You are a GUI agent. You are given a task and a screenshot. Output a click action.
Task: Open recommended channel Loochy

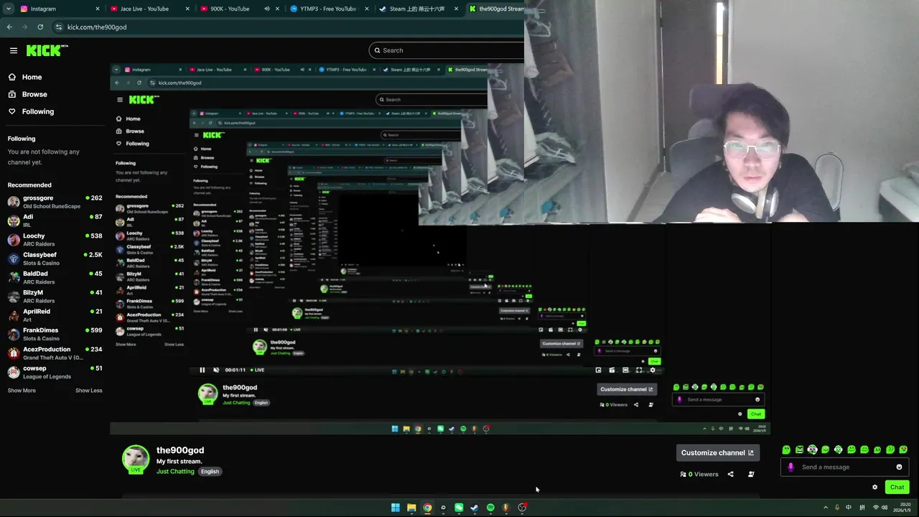coord(55,240)
